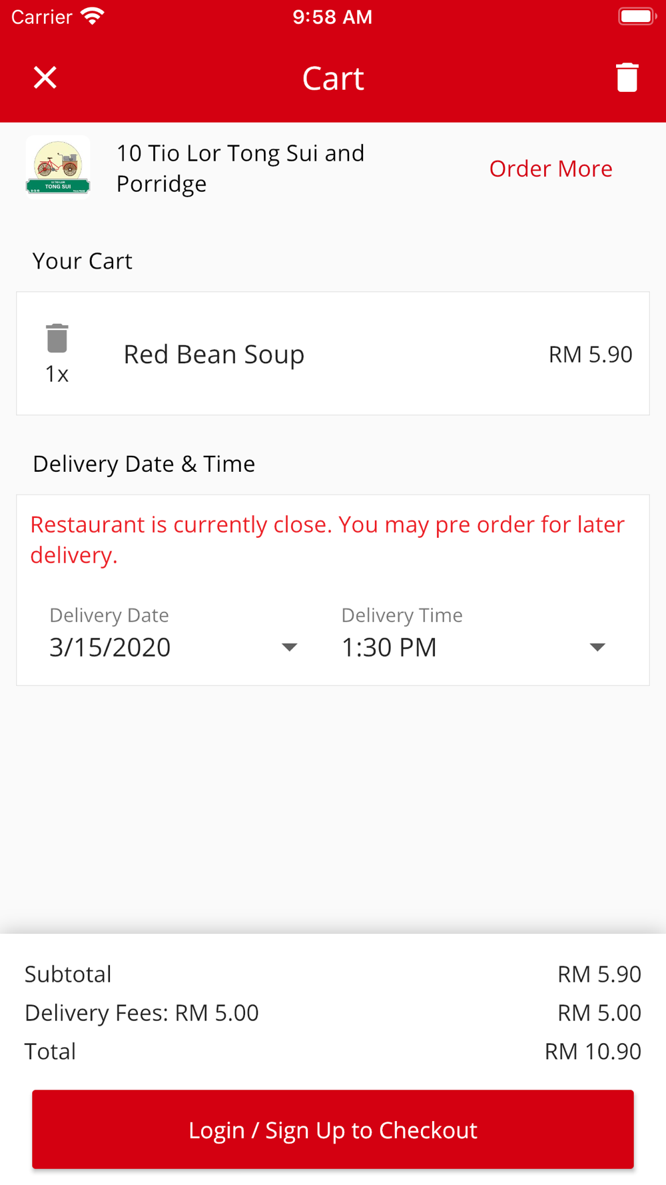Tap the restaurant closed pre-order notice
666x1185 pixels.
tap(327, 539)
